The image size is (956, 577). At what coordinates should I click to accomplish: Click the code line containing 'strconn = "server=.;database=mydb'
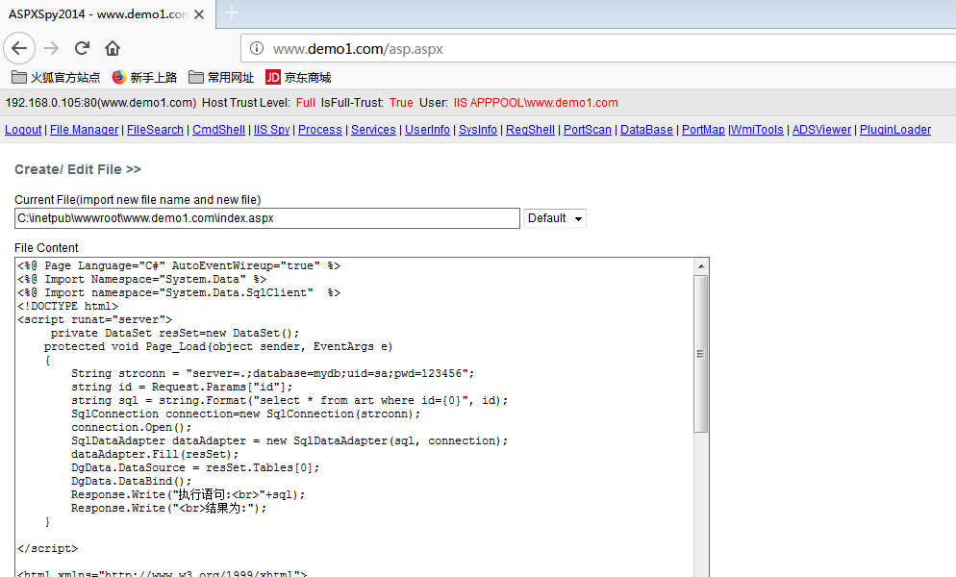pos(272,373)
